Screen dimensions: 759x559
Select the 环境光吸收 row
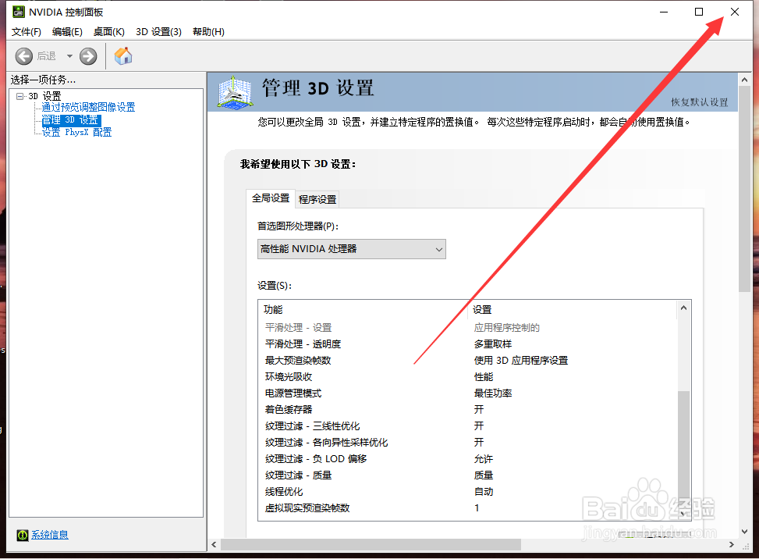(x=468, y=377)
